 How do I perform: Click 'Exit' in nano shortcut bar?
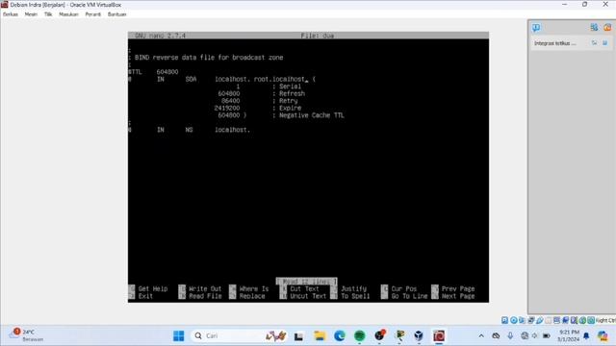click(x=145, y=296)
